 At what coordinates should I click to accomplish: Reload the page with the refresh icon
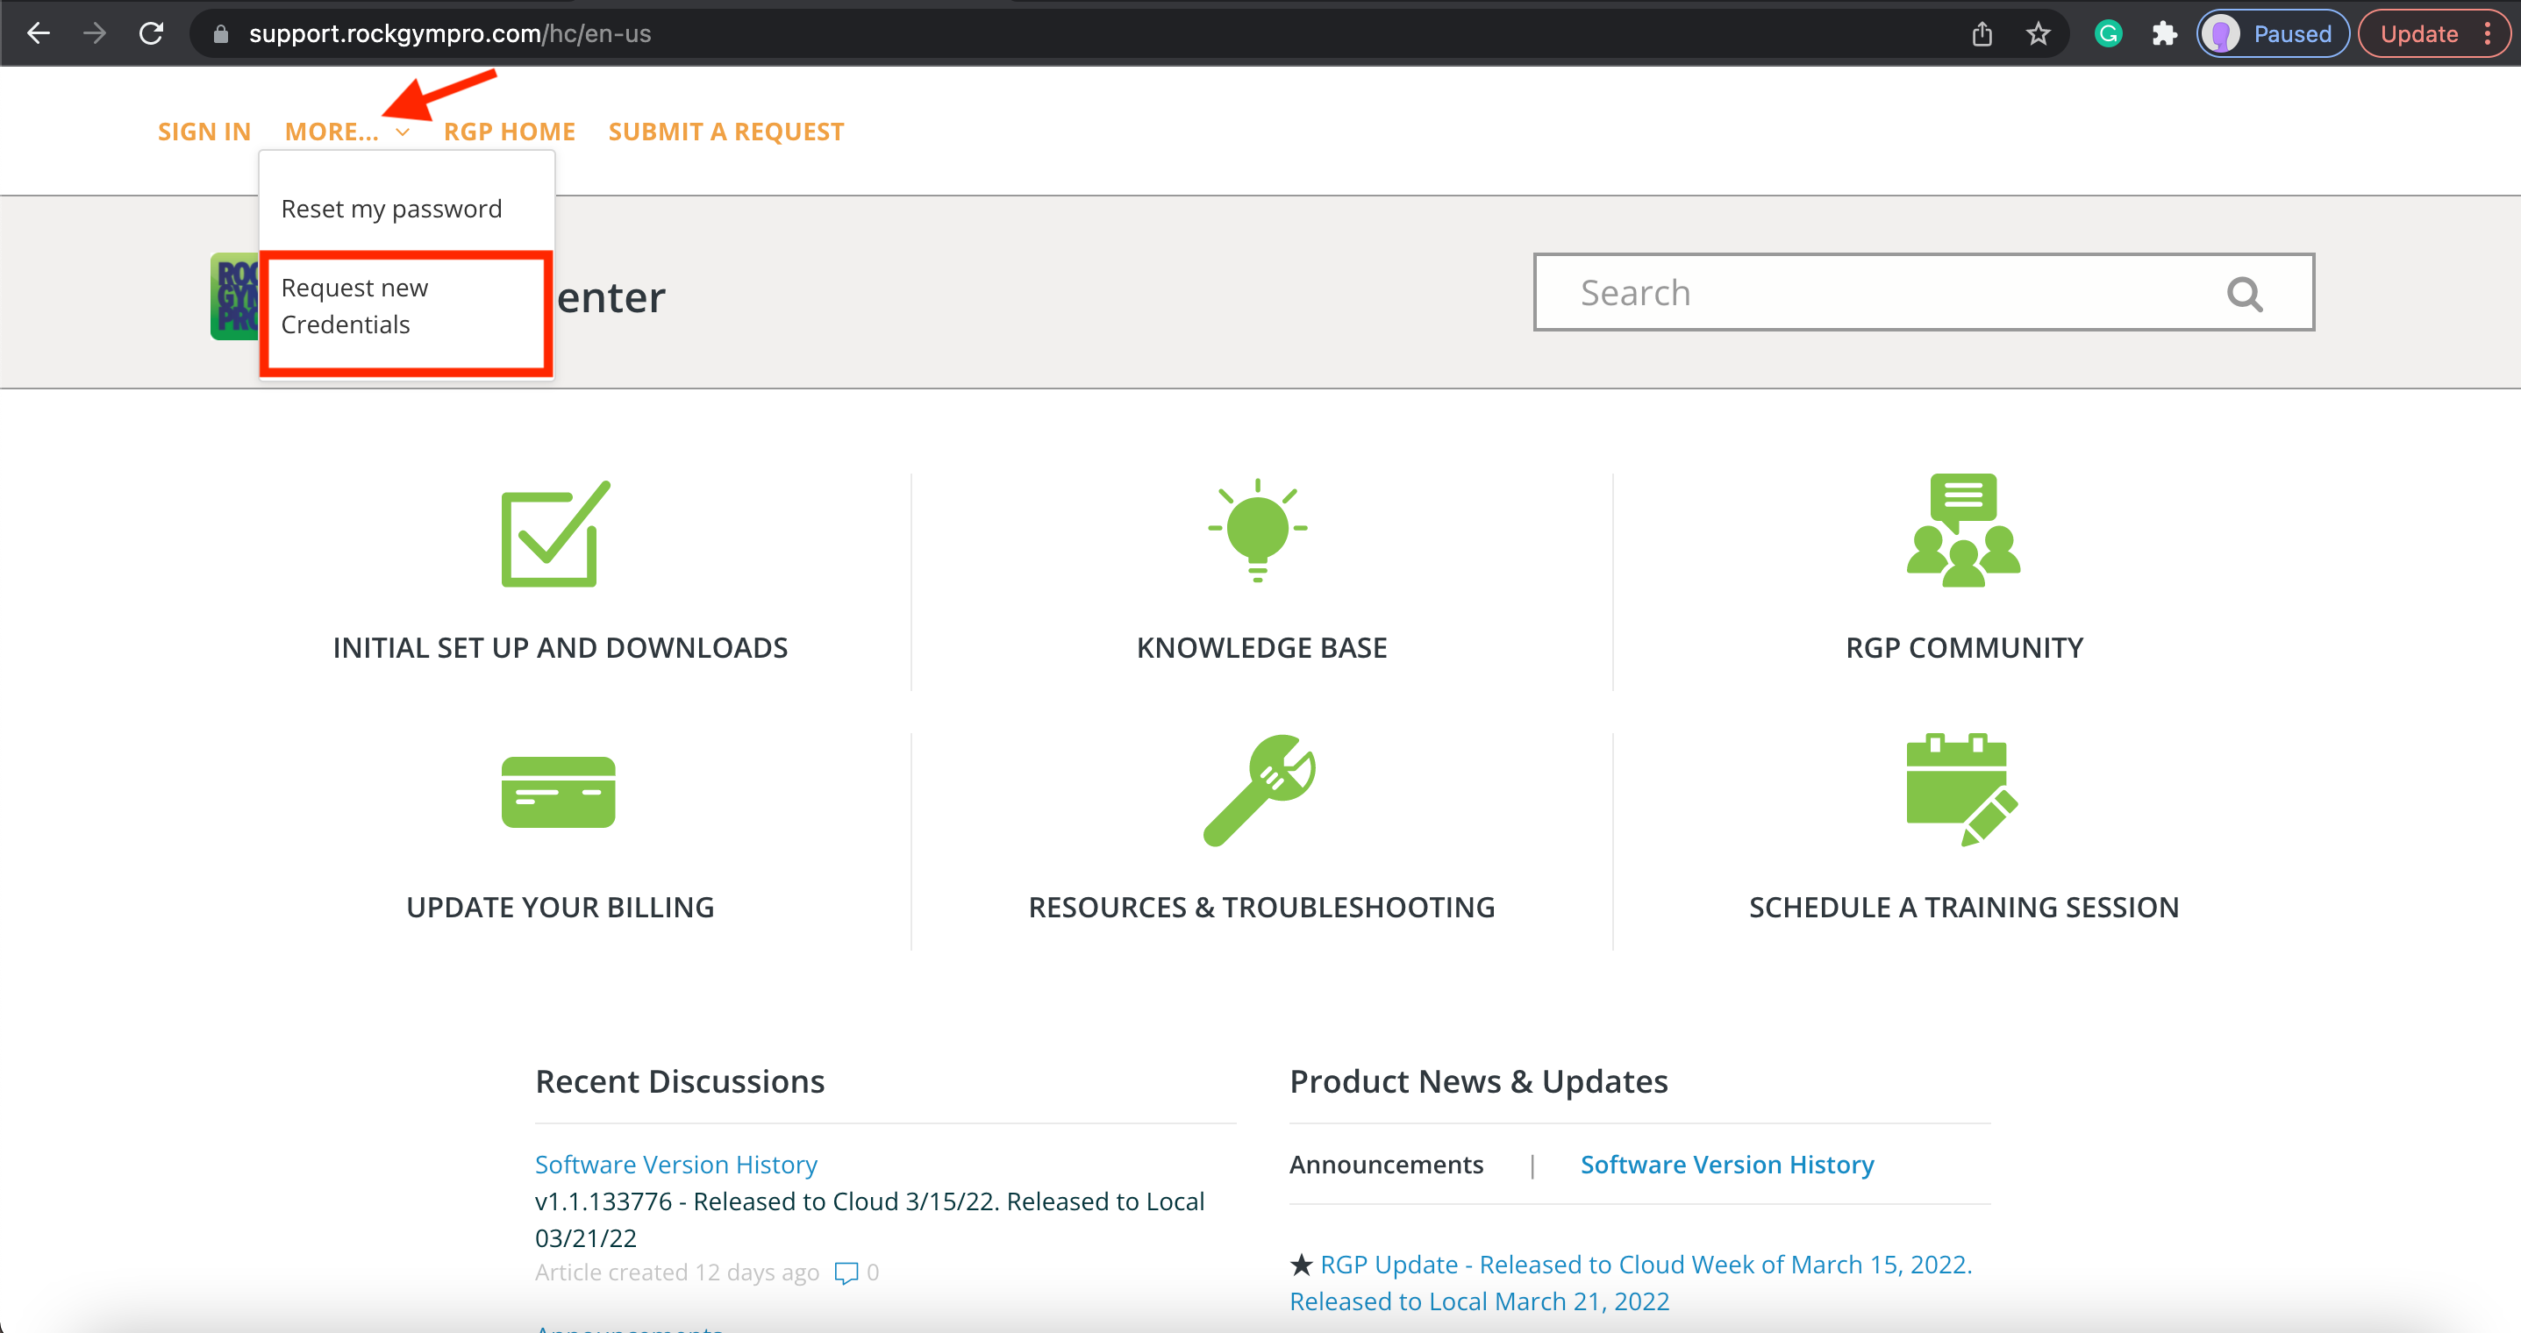151,33
